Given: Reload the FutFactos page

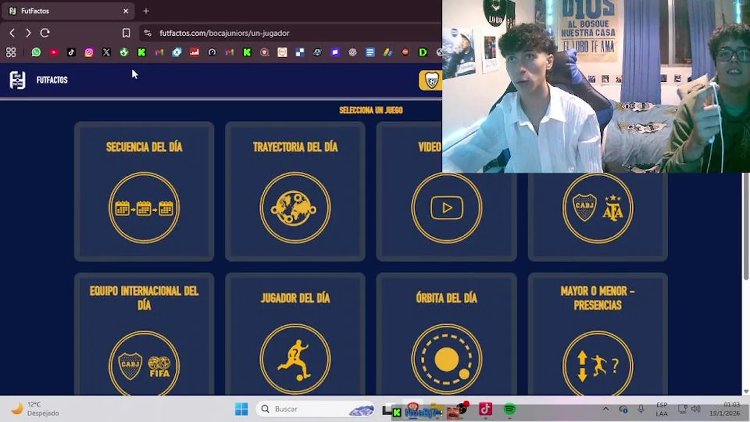Looking at the screenshot, I should (45, 33).
